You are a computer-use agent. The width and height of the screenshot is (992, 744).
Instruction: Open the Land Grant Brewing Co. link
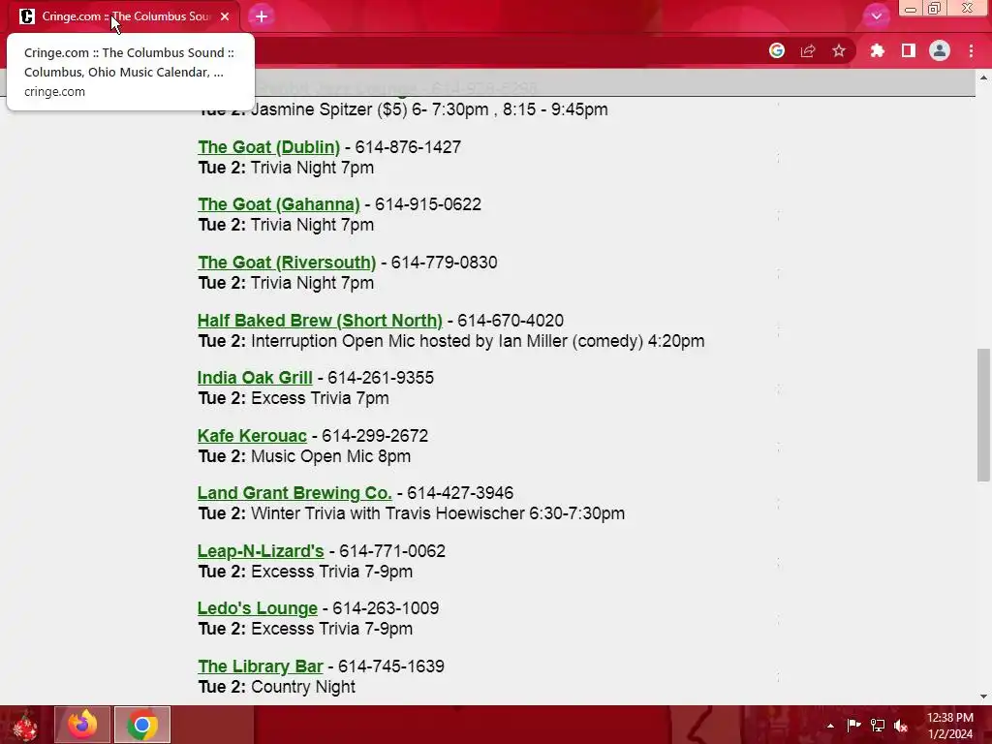(x=294, y=493)
